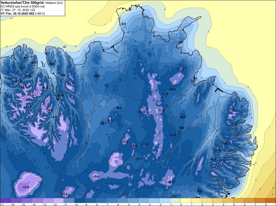The width and height of the screenshot is (276, 206).
Task: Click the 'VT: Fim. 30.10.2025 06Z' valid time
Action: (x=17, y=13)
